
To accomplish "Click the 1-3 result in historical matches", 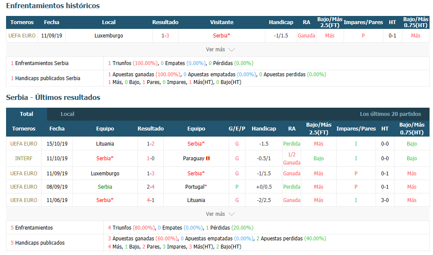I will click(x=165, y=35).
